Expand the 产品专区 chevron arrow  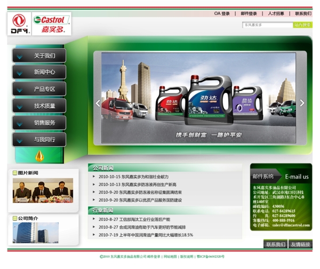point(20,90)
